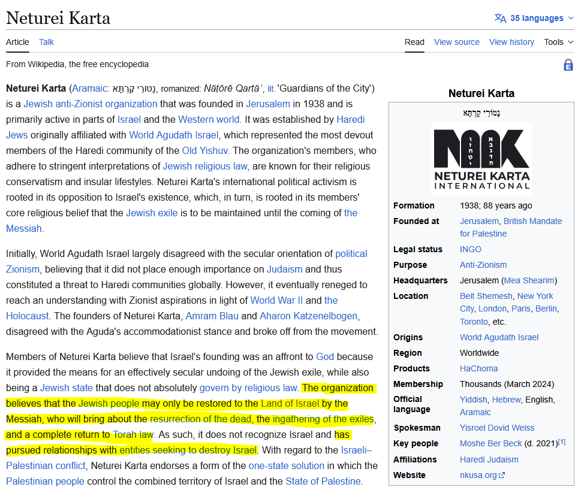Follow the Aramaic link in first sentence
Viewport: 584px width, 493px height.
89,89
